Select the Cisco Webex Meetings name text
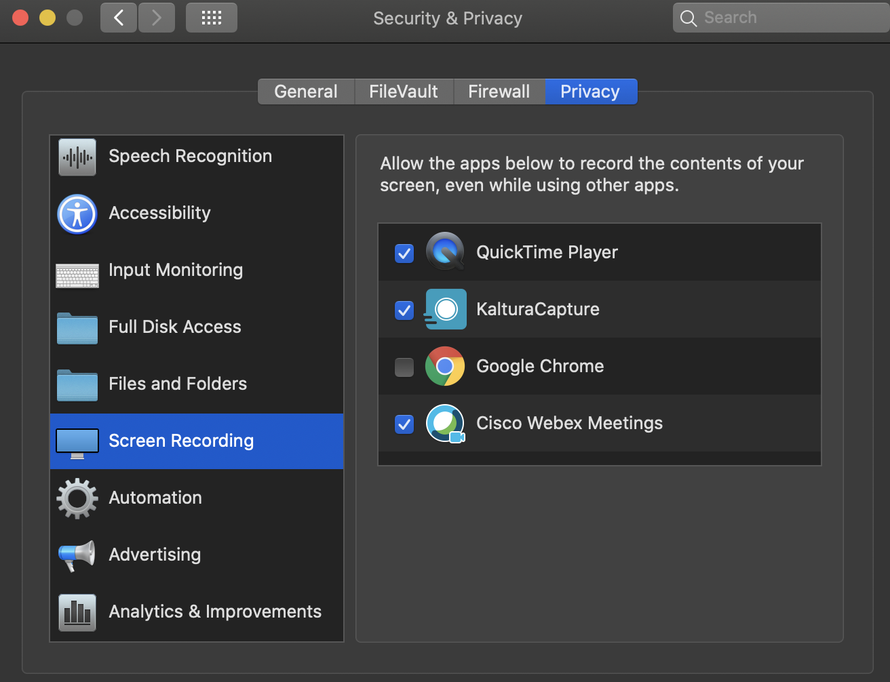The width and height of the screenshot is (890, 682). click(x=569, y=423)
